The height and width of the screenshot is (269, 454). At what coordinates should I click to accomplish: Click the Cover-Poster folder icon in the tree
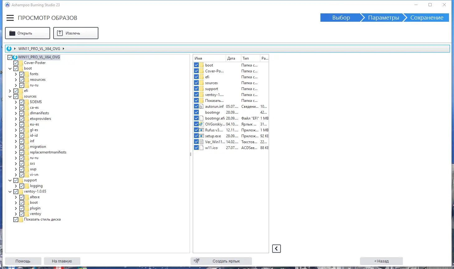[x=21, y=63]
